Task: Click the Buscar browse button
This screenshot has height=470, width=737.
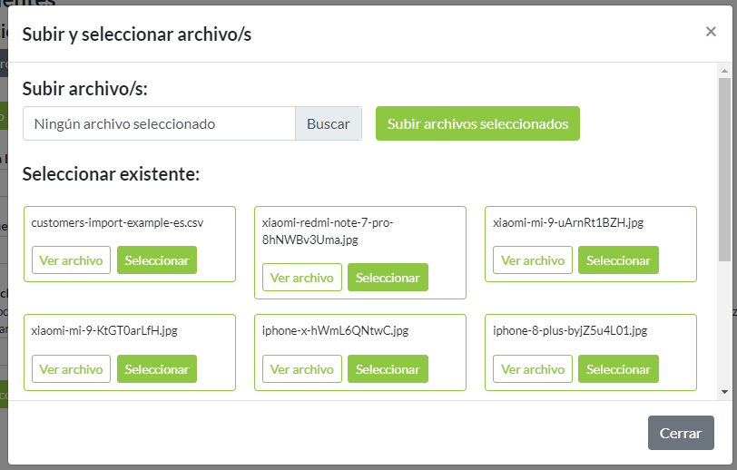Action: 328,124
